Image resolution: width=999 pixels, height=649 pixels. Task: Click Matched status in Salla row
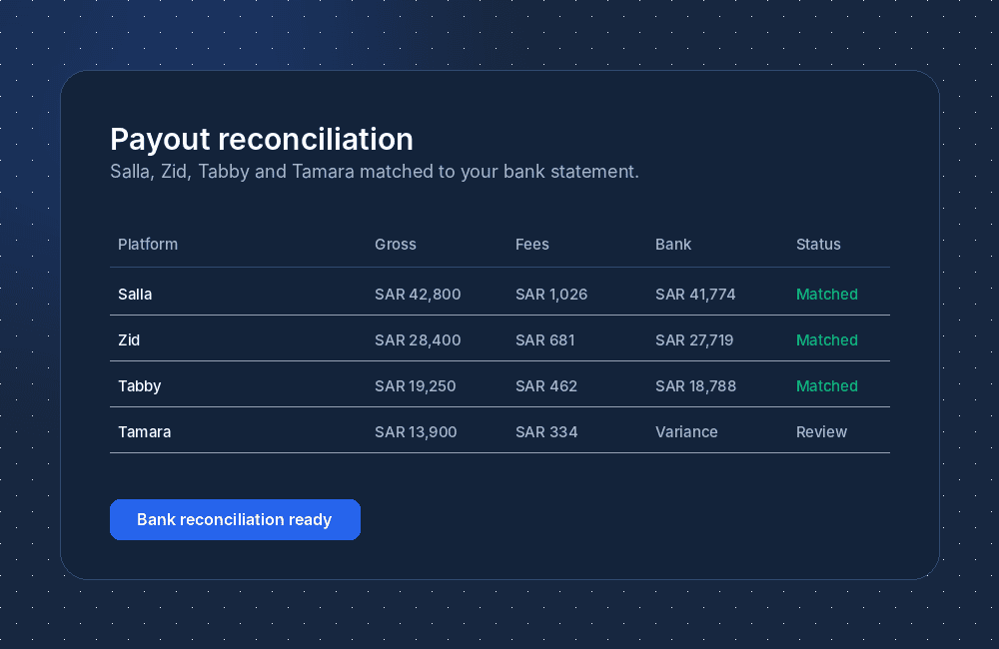tap(827, 295)
